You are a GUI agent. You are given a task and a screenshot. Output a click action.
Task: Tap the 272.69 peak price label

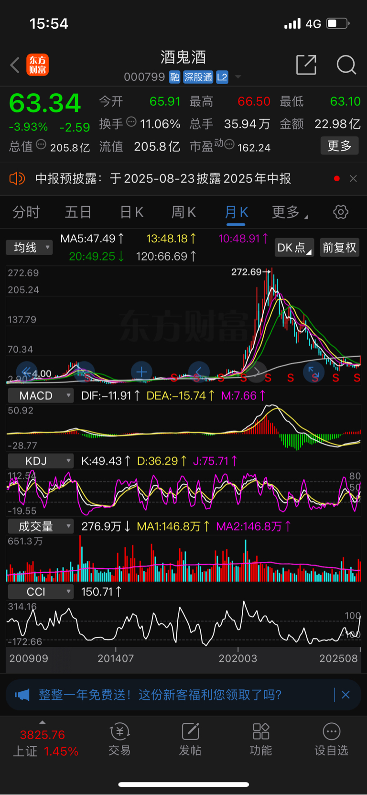click(x=247, y=272)
